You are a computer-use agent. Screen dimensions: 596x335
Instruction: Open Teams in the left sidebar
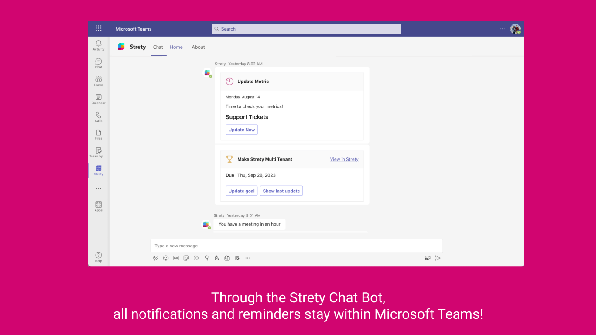99,81
